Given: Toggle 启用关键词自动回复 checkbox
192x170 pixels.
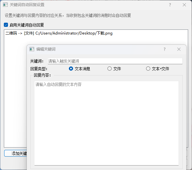Looking at the screenshot, I should (x=6, y=25).
